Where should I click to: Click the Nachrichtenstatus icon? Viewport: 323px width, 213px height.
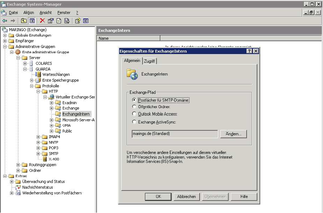tap(18, 187)
